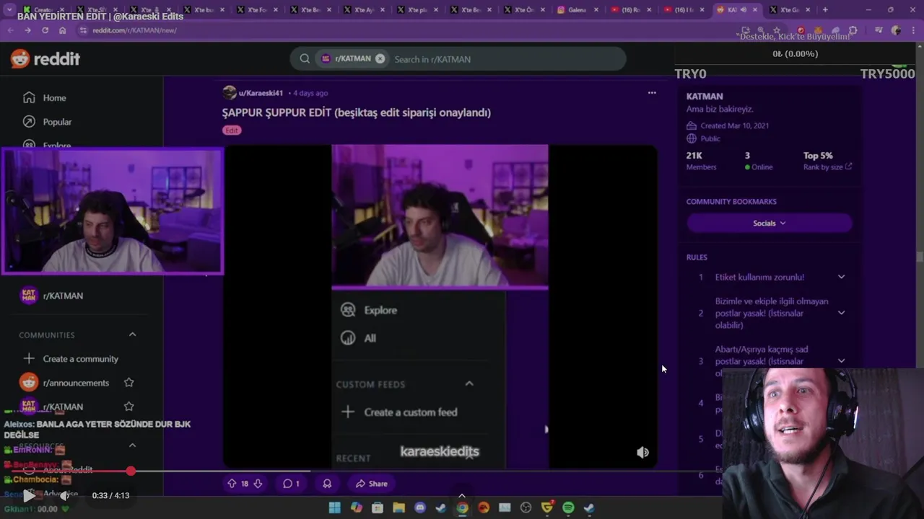The width and height of the screenshot is (924, 519).
Task: Click the 21K Members count
Action: click(701, 161)
